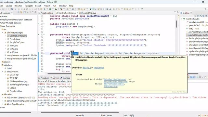208x117 pixels.
Task: Click Project Explorer horizontal scrollbar thumb
Action: (15, 112)
